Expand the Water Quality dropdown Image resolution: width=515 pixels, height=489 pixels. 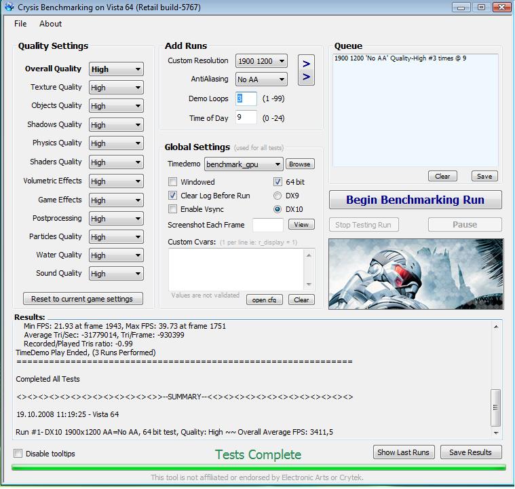pyautogui.click(x=116, y=255)
